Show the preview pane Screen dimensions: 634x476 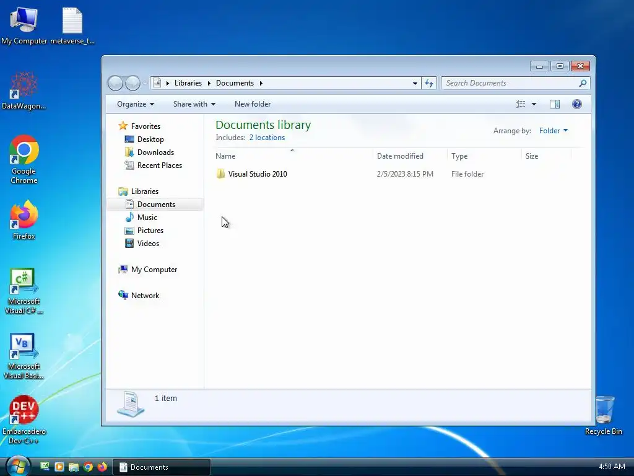[x=555, y=104]
